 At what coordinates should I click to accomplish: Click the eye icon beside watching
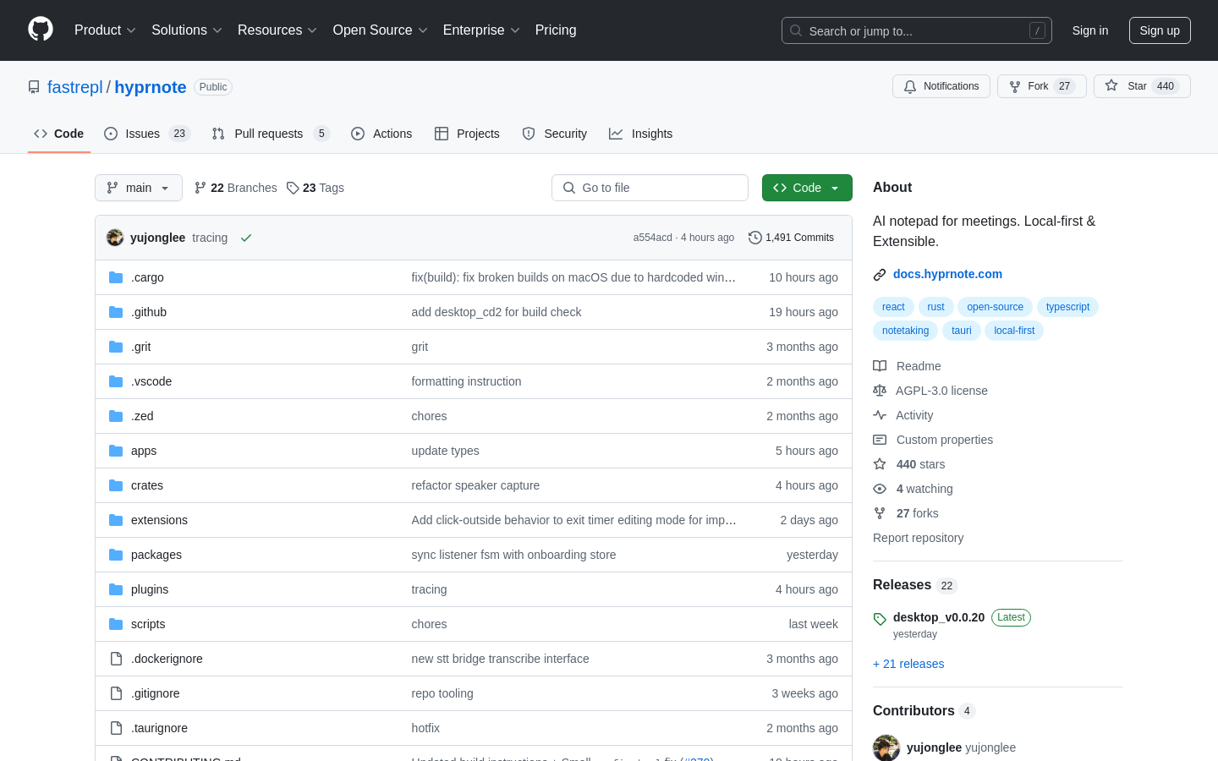[880, 489]
